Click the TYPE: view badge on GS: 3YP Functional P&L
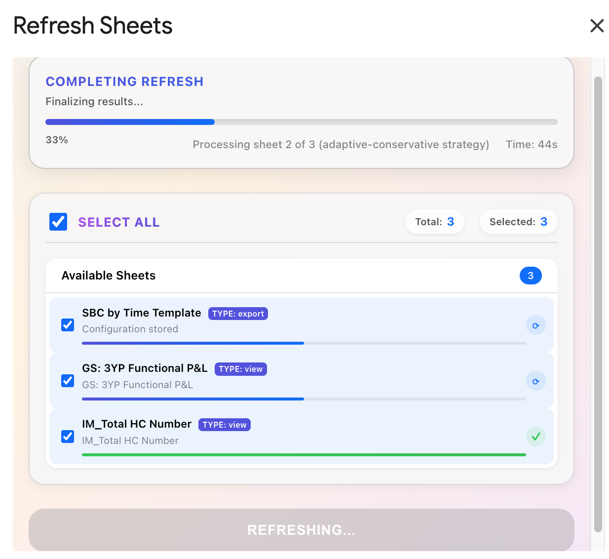The image size is (609, 559). point(240,369)
